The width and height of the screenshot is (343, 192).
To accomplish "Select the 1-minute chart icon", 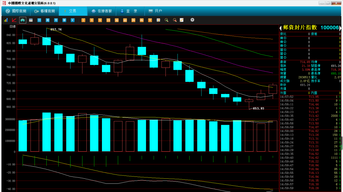I will 83,20.
